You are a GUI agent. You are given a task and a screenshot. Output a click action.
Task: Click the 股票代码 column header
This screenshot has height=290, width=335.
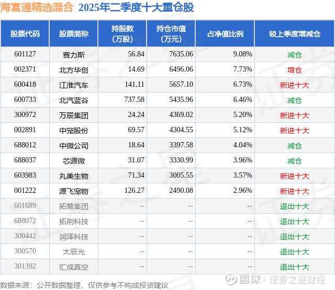coord(25,33)
